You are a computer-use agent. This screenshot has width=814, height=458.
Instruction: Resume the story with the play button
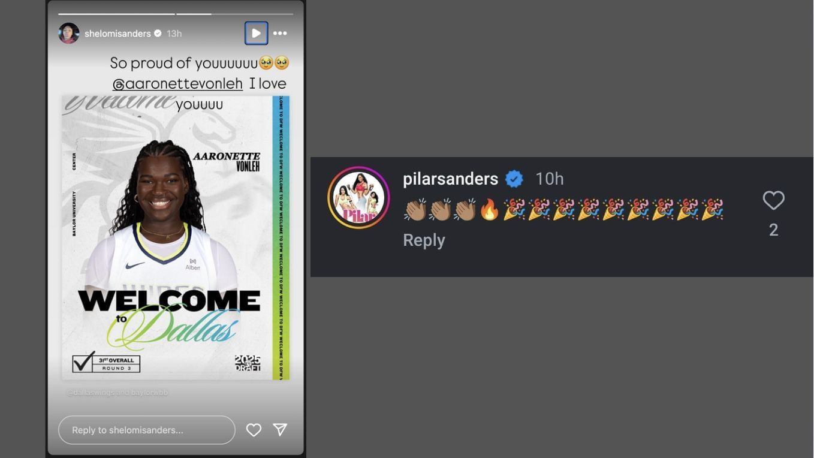[256, 34]
